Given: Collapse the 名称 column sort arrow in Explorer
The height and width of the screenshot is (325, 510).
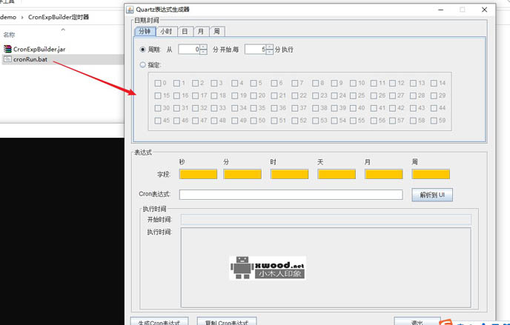Looking at the screenshot, I should (x=62, y=29).
